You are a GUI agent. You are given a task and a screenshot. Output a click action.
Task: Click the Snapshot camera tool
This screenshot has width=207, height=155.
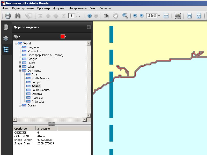[x=178, y=16]
